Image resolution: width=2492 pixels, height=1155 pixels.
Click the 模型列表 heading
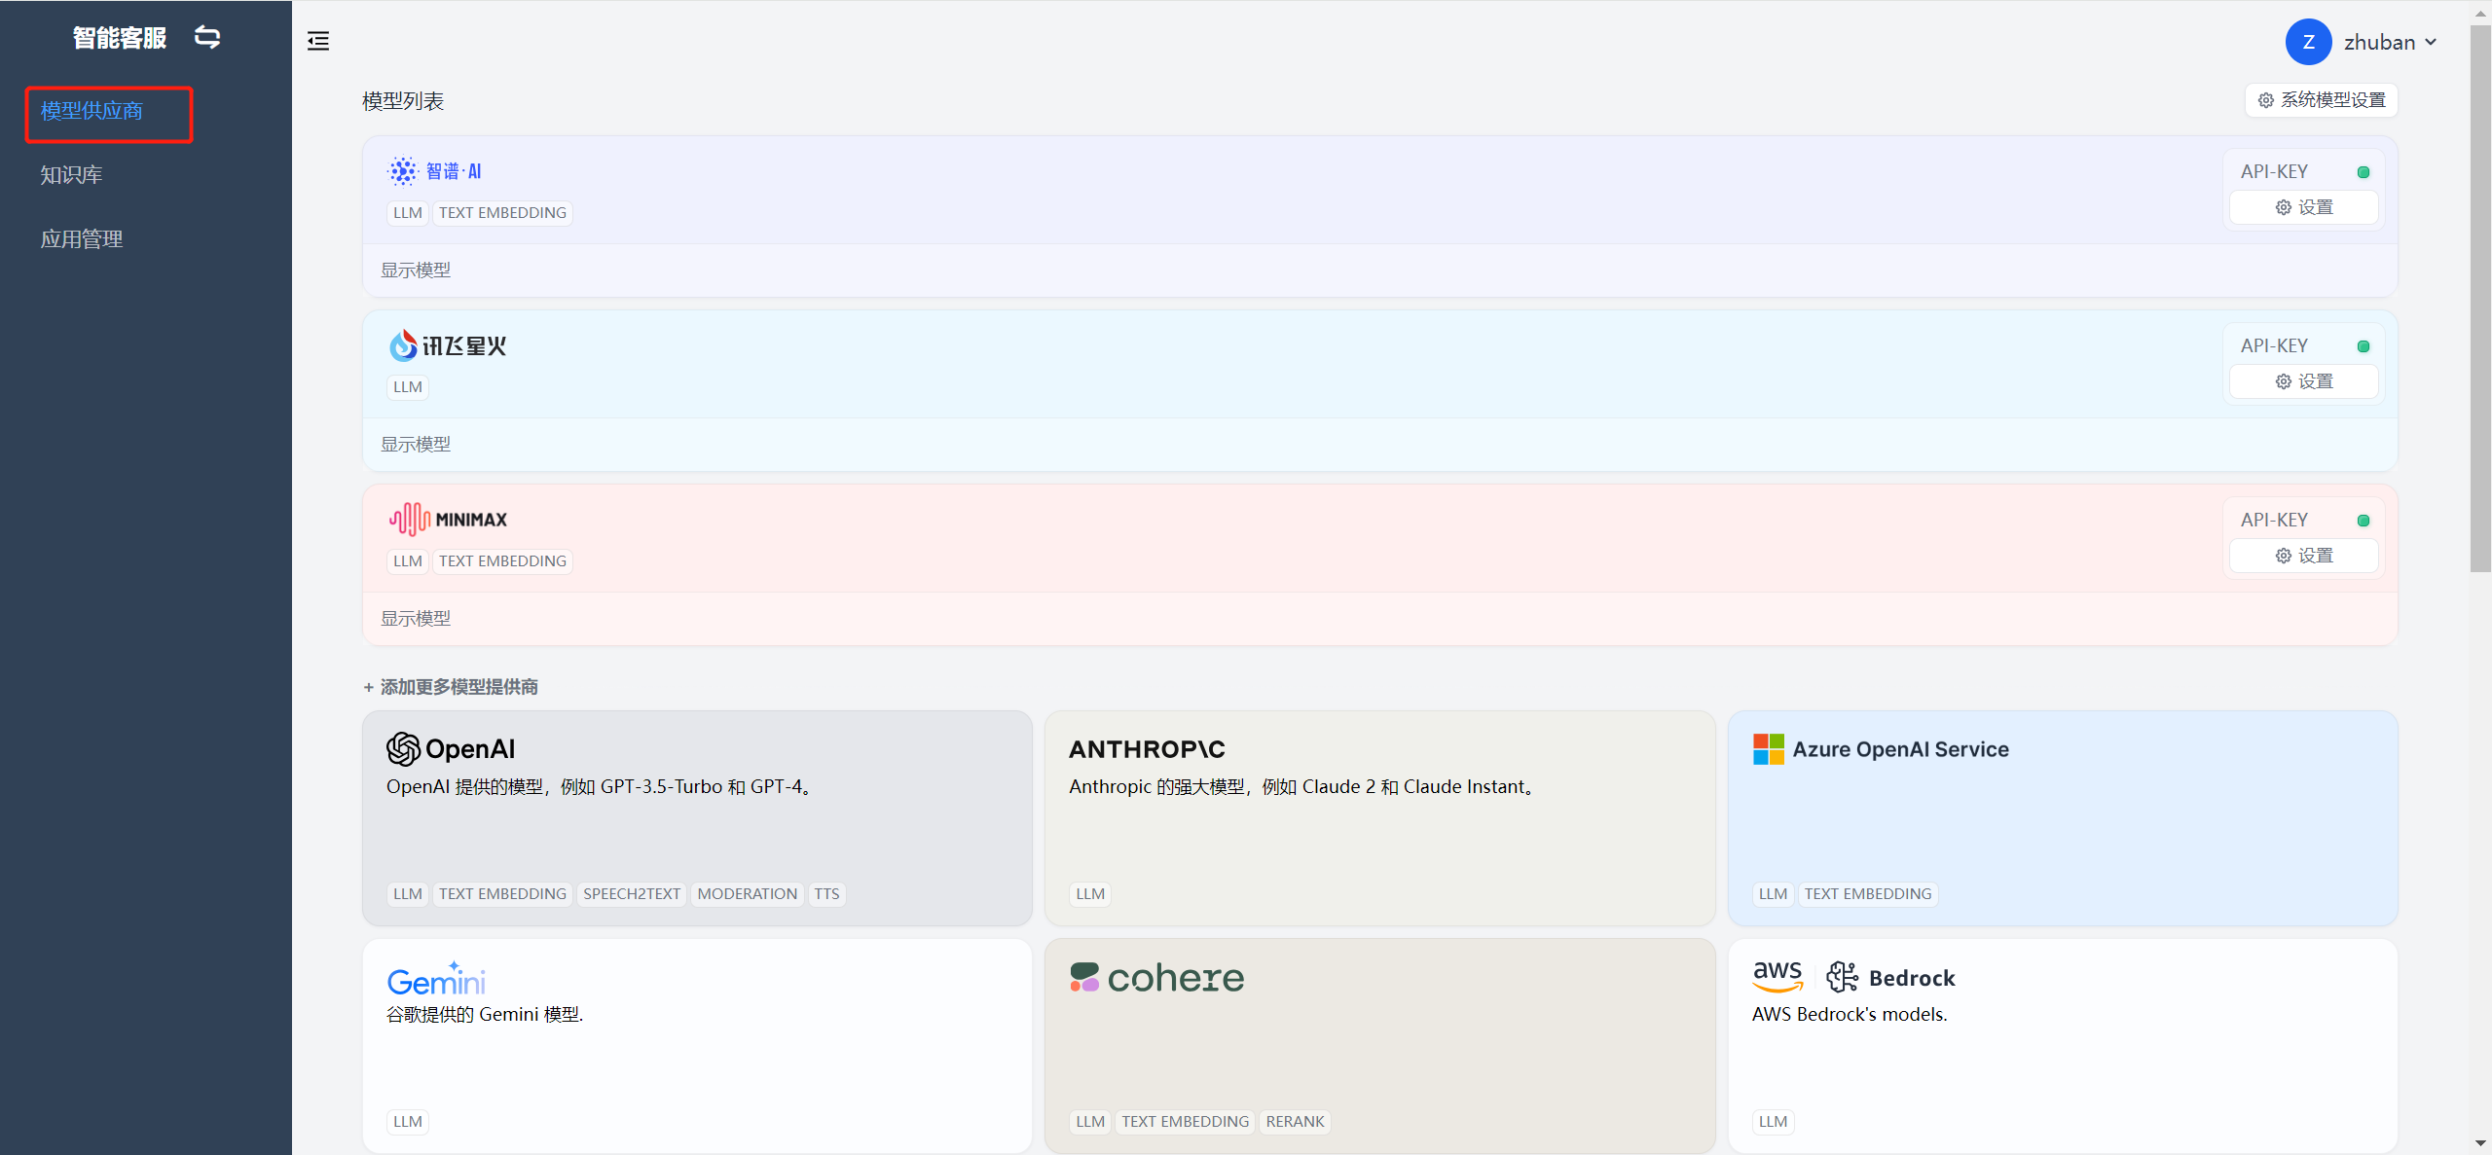[403, 101]
